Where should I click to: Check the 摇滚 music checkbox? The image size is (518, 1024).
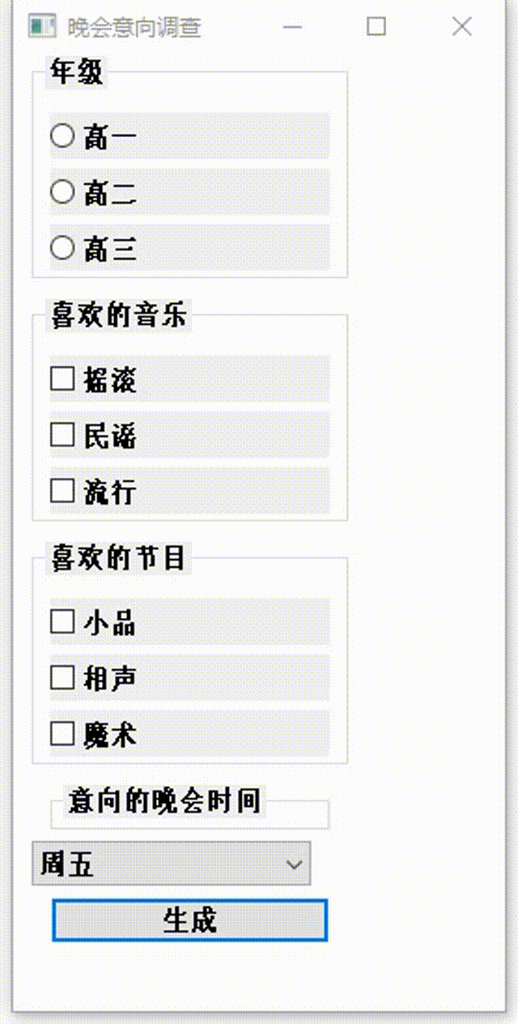click(61, 378)
